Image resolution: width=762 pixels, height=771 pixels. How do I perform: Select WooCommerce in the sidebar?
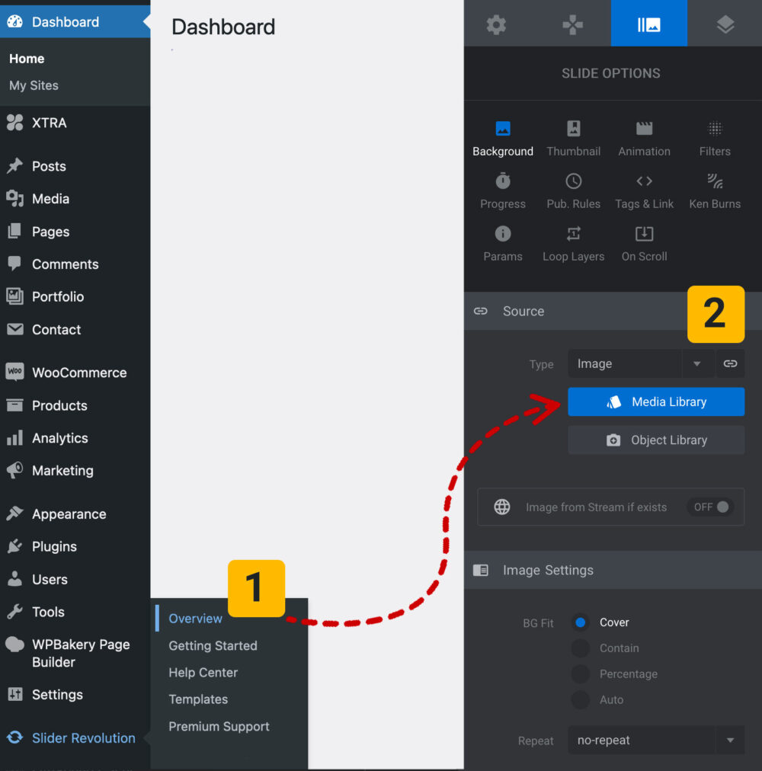(79, 373)
